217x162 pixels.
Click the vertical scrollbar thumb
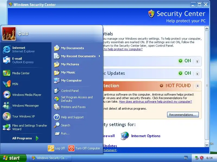pos(207,85)
